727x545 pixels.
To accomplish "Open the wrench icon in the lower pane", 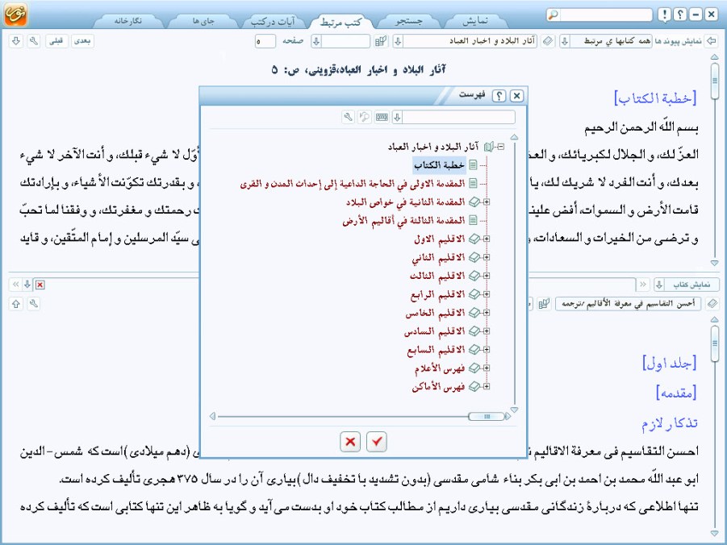I will (x=33, y=304).
